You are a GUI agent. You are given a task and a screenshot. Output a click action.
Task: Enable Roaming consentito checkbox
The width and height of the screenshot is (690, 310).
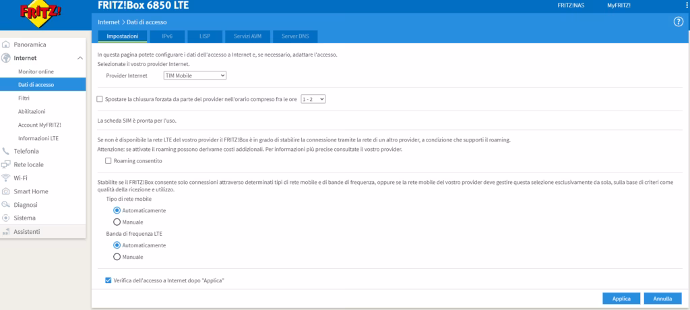pyautogui.click(x=108, y=161)
